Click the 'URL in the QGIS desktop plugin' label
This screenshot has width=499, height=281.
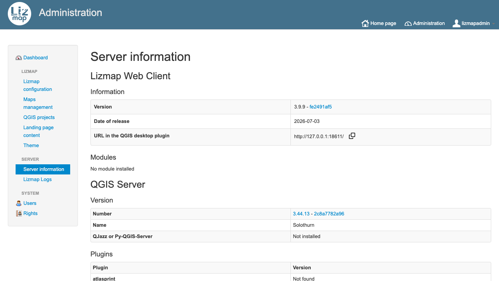click(x=132, y=136)
